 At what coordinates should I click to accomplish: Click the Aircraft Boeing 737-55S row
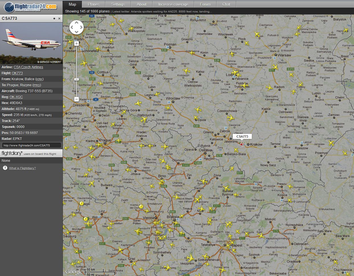(x=31, y=91)
